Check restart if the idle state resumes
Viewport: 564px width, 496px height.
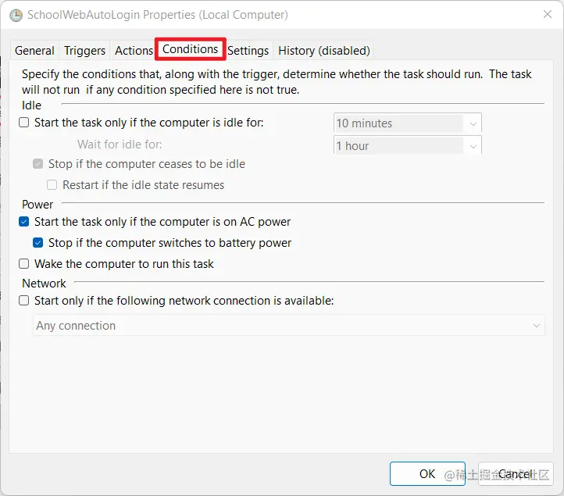coord(52,185)
